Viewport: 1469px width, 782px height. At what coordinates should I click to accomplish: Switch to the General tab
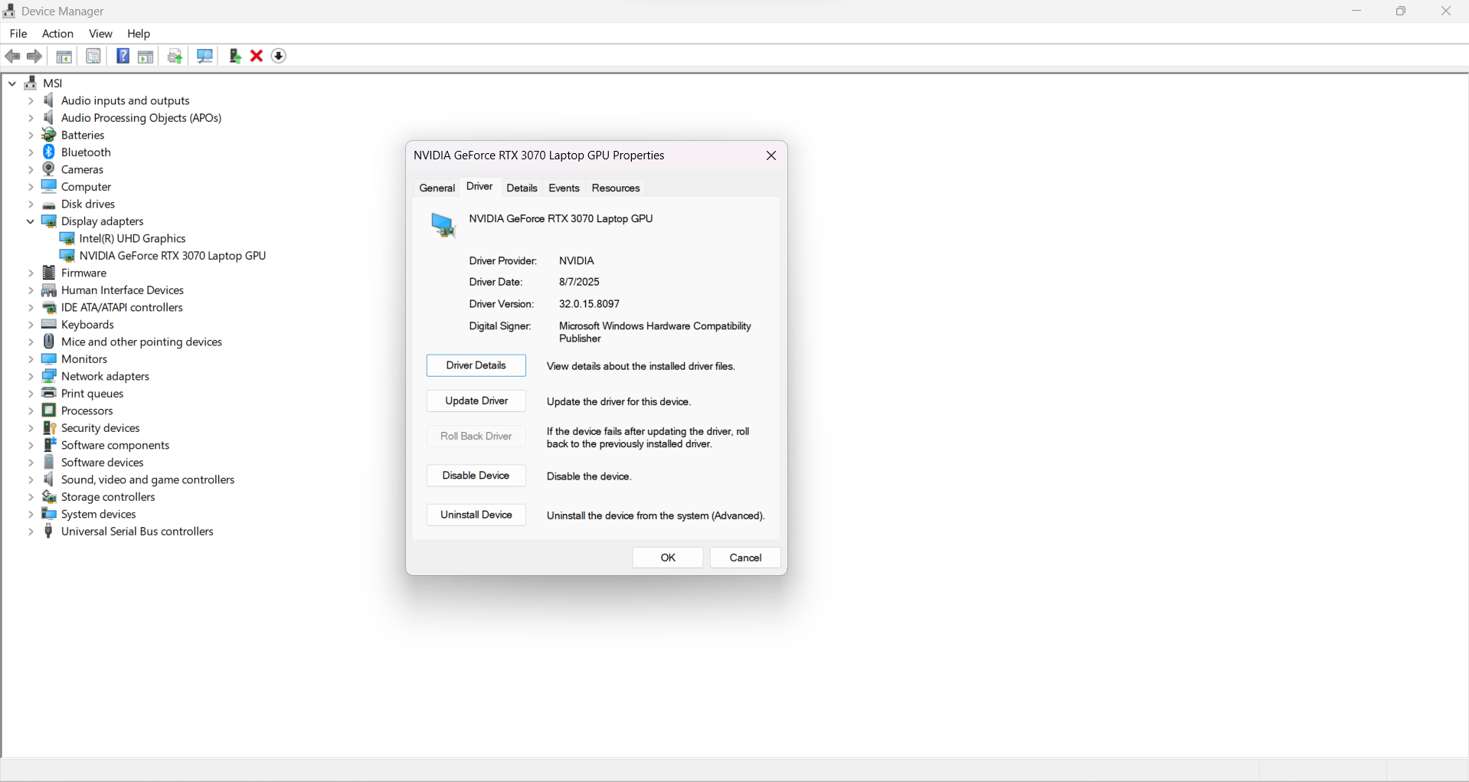click(x=437, y=188)
